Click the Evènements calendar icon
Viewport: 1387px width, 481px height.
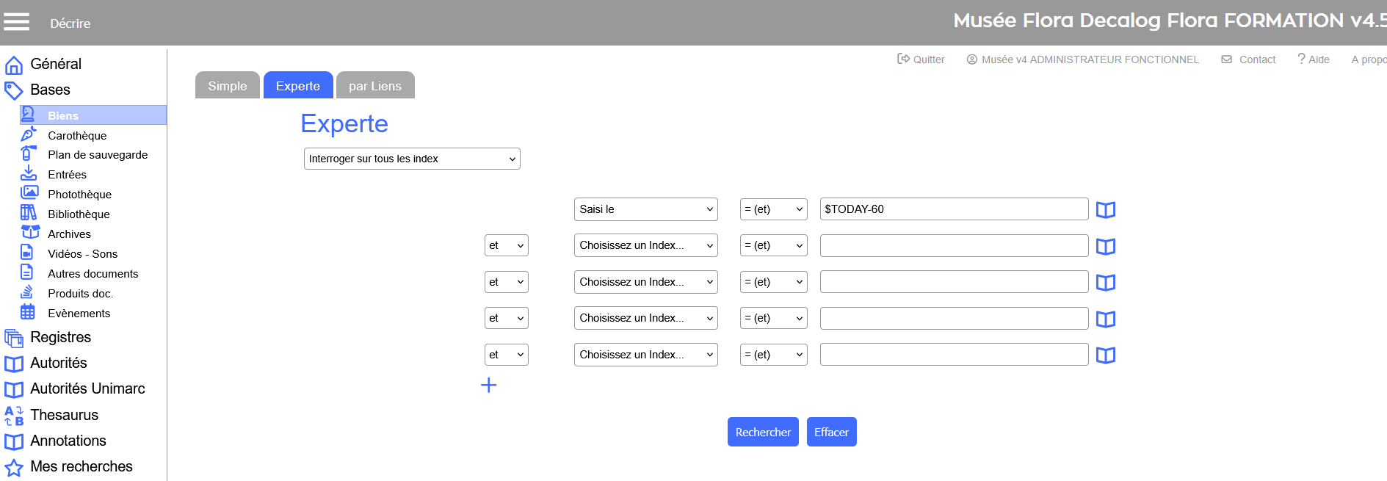(28, 312)
